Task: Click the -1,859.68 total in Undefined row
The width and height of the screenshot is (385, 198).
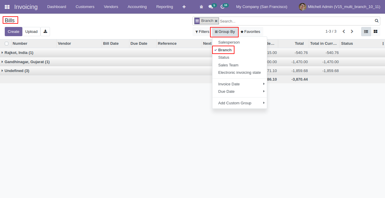Action: (x=300, y=71)
